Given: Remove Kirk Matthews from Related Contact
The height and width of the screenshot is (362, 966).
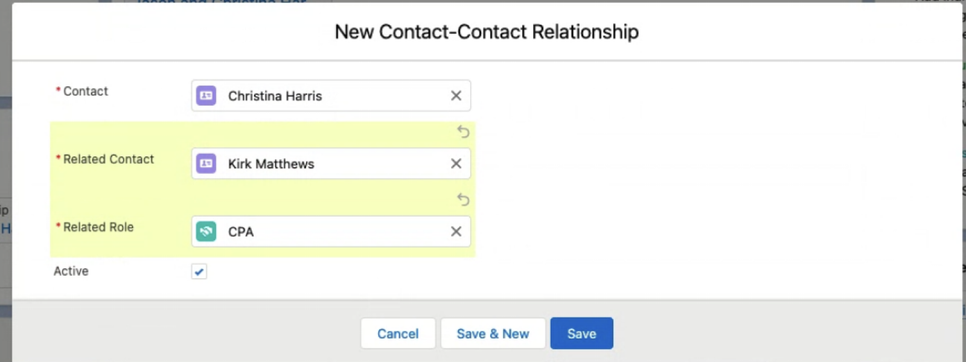Looking at the screenshot, I should click(x=456, y=164).
